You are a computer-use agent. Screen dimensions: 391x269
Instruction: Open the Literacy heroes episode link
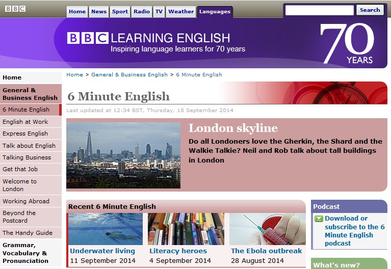click(178, 251)
